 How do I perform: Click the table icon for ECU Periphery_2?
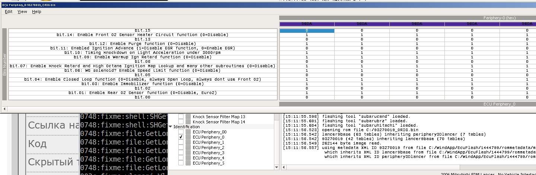(188, 148)
